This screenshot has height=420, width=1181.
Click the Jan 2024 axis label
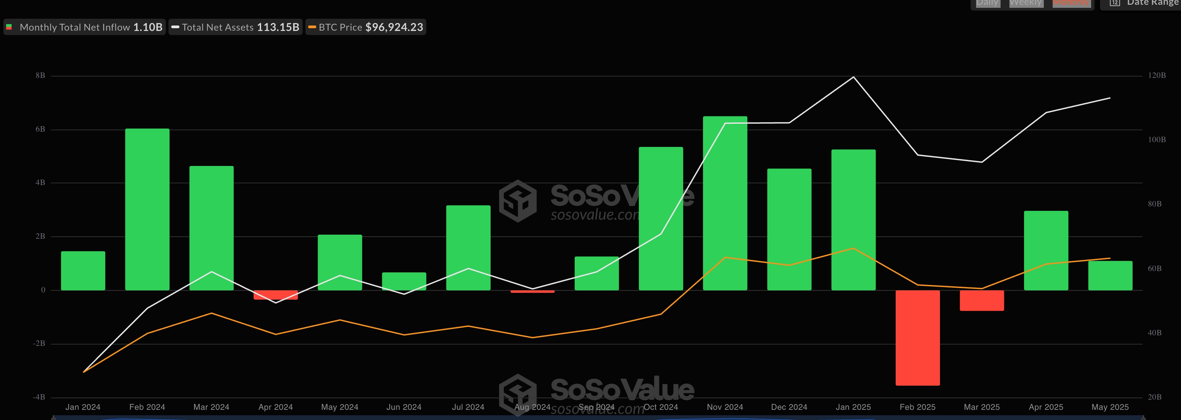point(83,407)
